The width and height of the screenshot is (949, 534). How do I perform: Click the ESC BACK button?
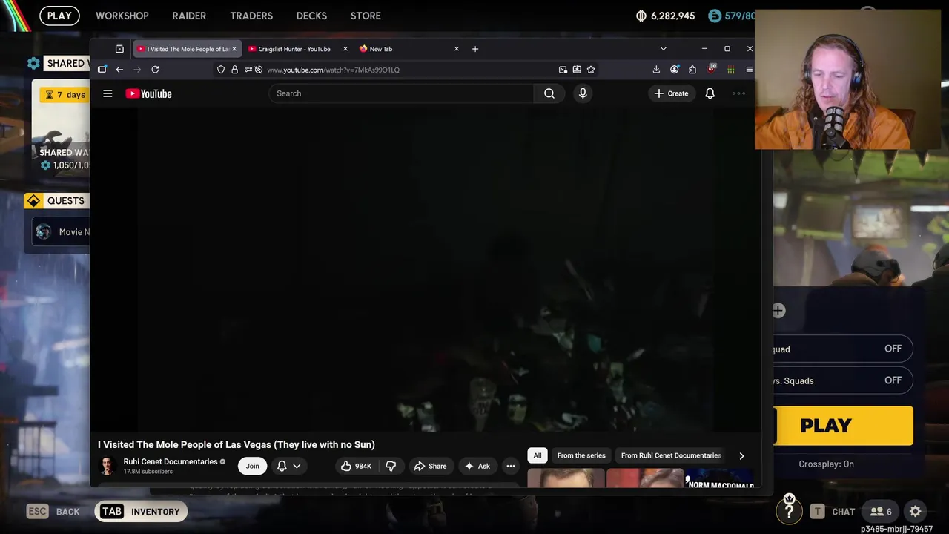click(53, 511)
